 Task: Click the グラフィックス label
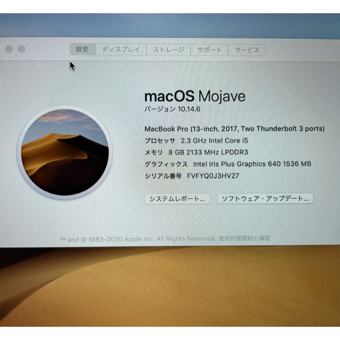pos(166,164)
